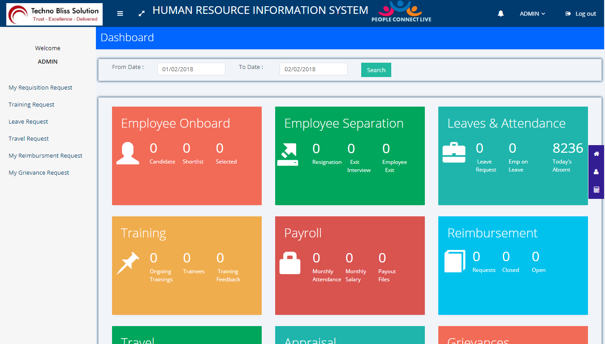Open My Reimbursment Request

[x=45, y=156]
